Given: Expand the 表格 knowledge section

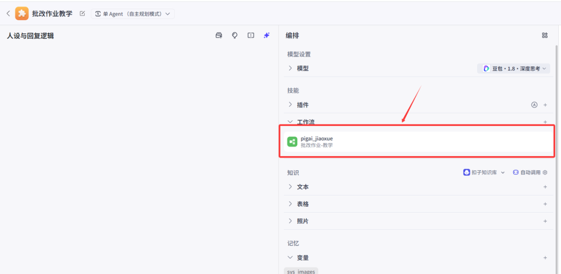Looking at the screenshot, I should pyautogui.click(x=290, y=203).
